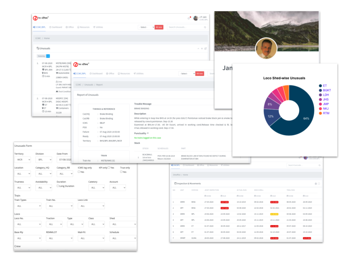The image size is (349, 261).
Task: Click Date From field showing 07/08/2020
Action: (x=65, y=159)
